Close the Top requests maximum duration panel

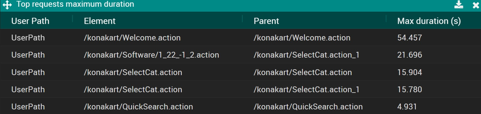tap(476, 5)
